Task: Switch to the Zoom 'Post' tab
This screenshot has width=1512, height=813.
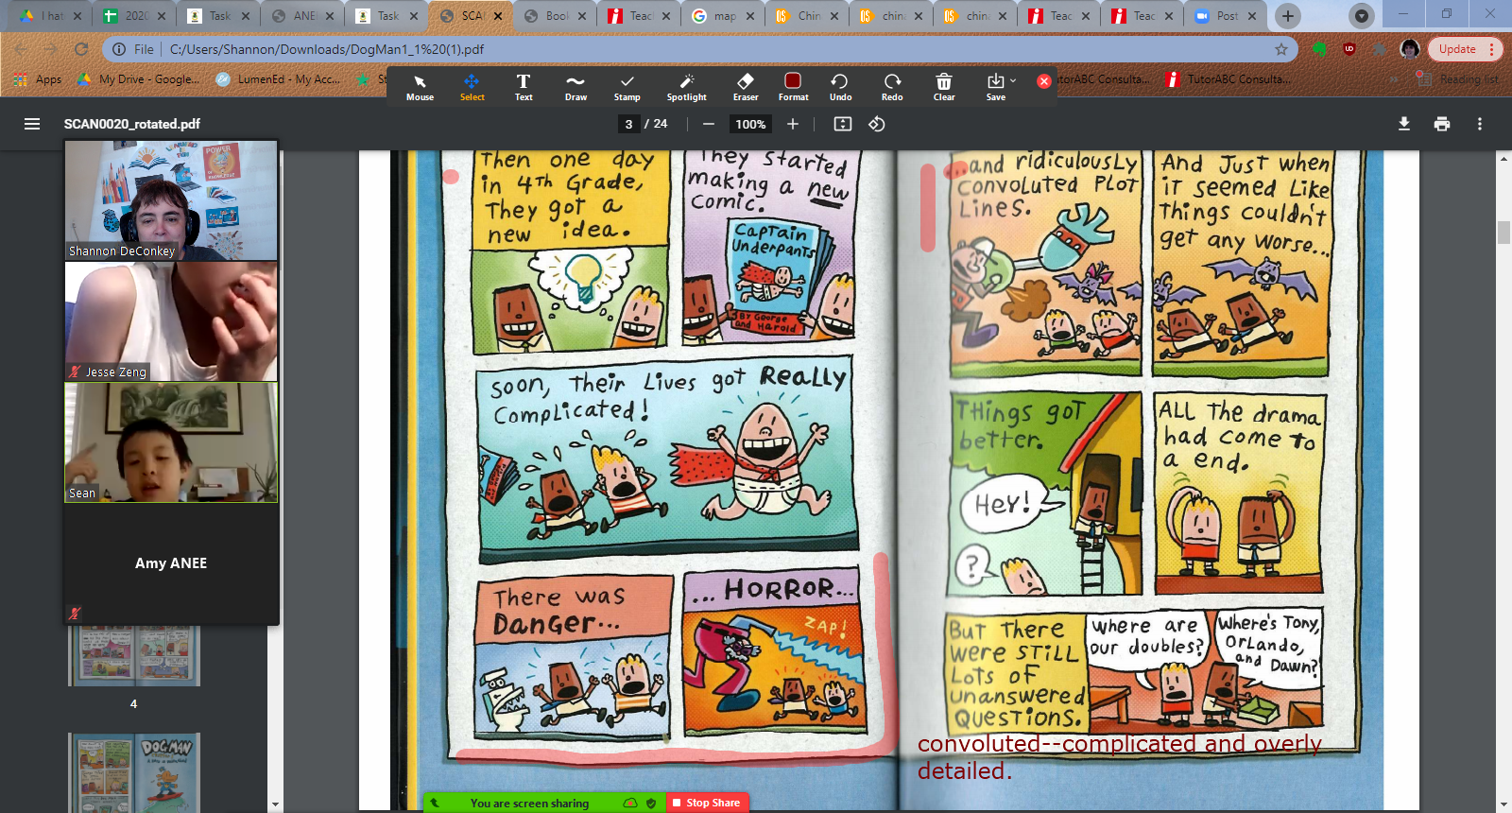Action: click(x=1227, y=16)
